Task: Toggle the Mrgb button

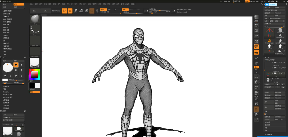Action: tap(103, 10)
